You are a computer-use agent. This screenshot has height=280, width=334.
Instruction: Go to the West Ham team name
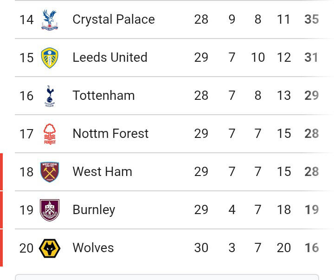pos(102,172)
